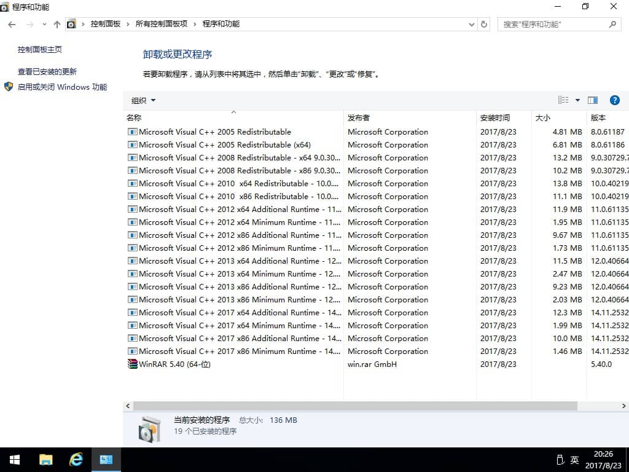Click the horizontal scrollbar right arrow

point(624,406)
